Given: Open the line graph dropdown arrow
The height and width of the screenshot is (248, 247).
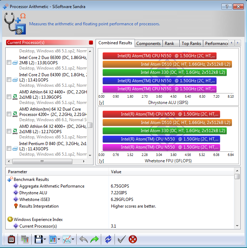Looking at the screenshot, I should (73, 240).
